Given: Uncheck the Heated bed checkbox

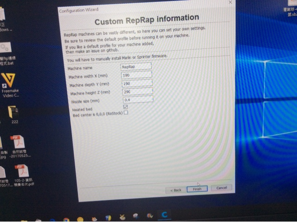Looking at the screenshot, I should [x=125, y=107].
